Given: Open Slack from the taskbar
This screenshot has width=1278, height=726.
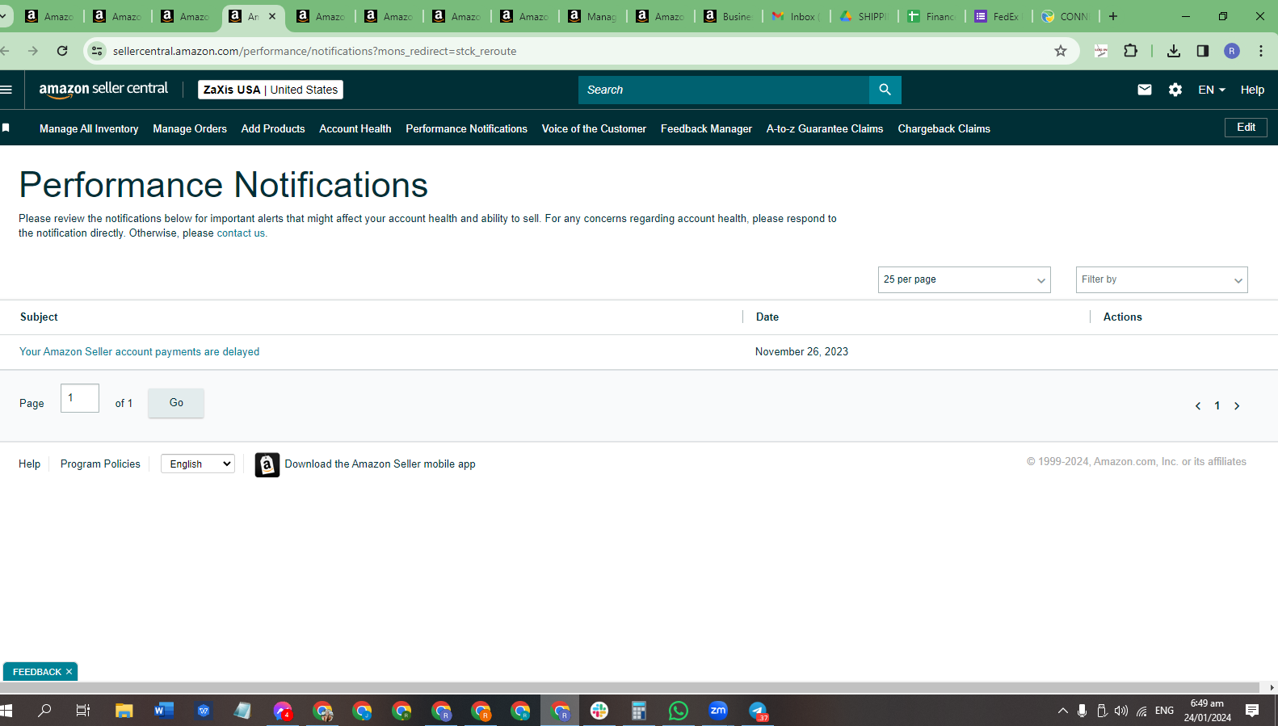Looking at the screenshot, I should pos(599,711).
